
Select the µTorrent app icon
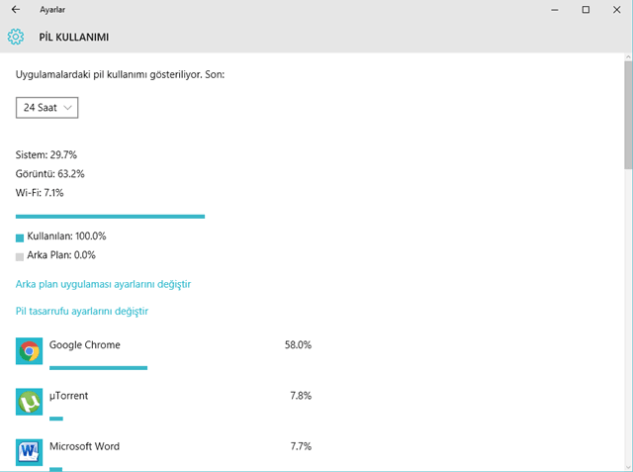pyautogui.click(x=29, y=402)
